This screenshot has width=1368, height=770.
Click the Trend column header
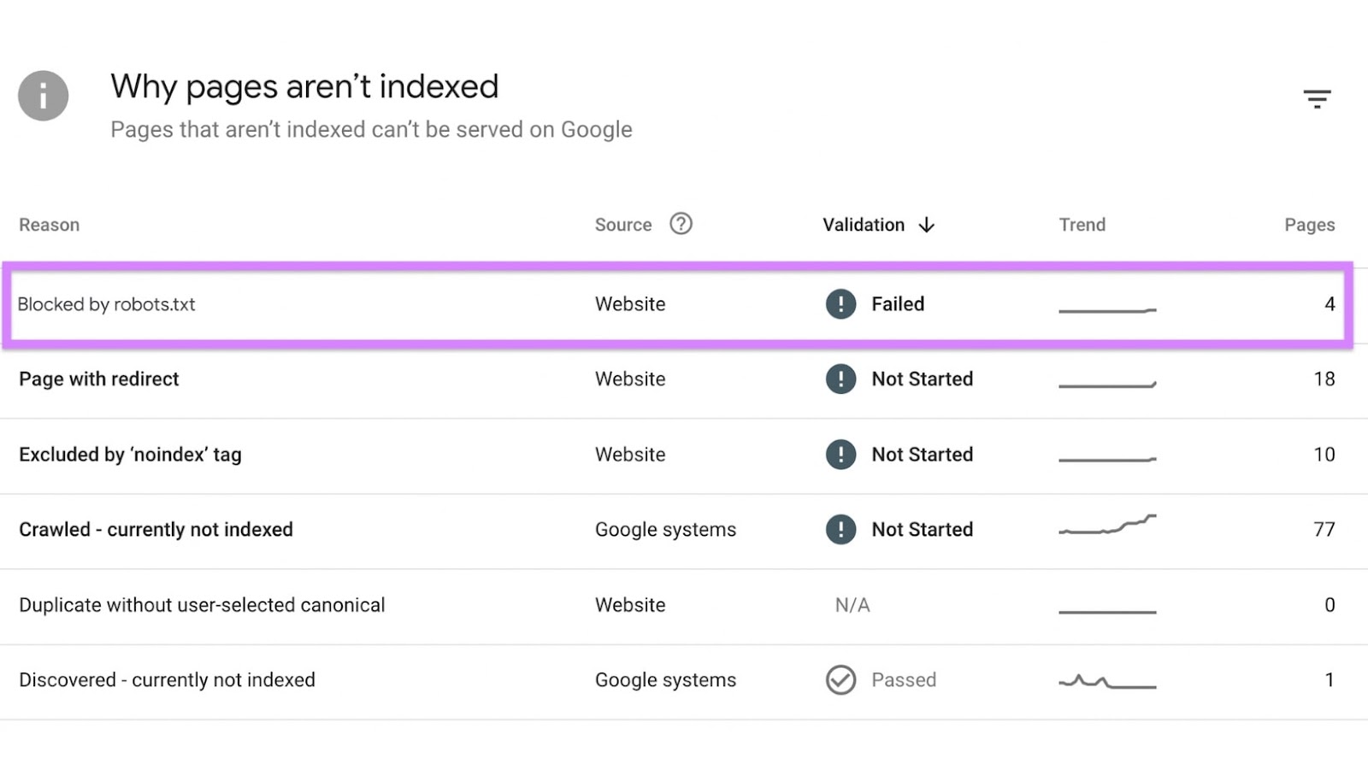coord(1082,224)
